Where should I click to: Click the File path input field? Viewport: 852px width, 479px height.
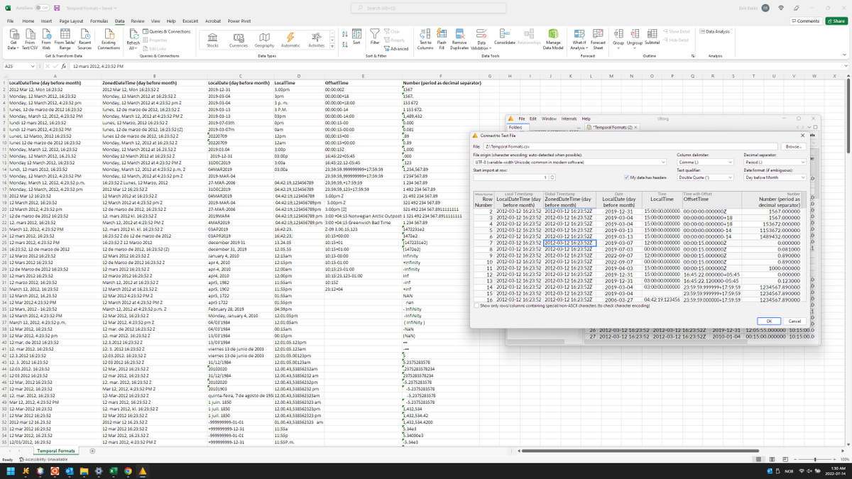[x=630, y=146]
